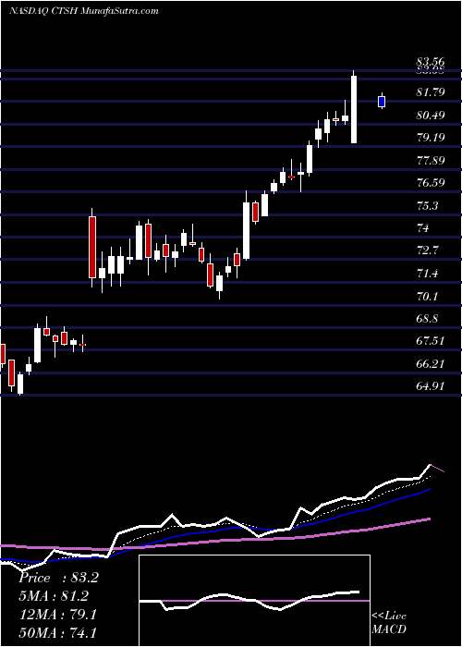Click the 12MA : 79.1 readout
The image size is (462, 647).
(57, 615)
